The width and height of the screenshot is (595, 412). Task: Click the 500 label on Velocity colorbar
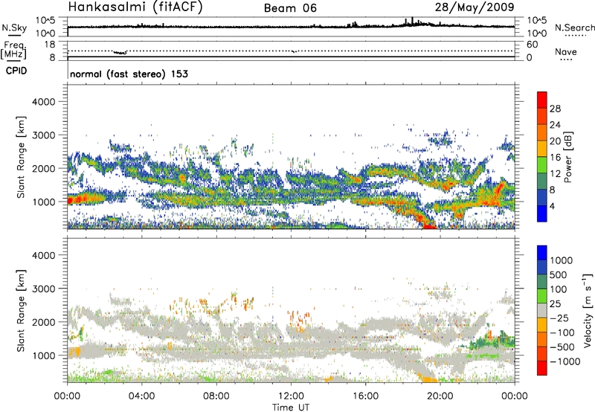560,275
